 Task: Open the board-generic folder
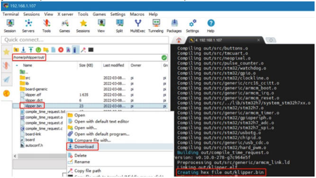pos(36,89)
